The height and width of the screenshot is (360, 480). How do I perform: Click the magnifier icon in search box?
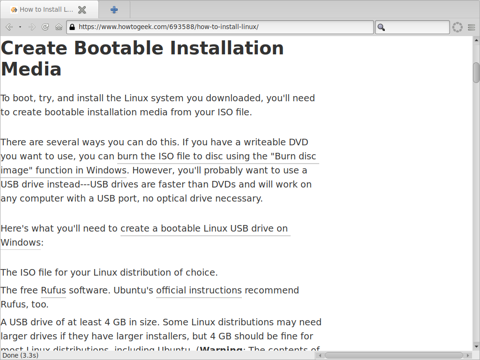coord(381,27)
